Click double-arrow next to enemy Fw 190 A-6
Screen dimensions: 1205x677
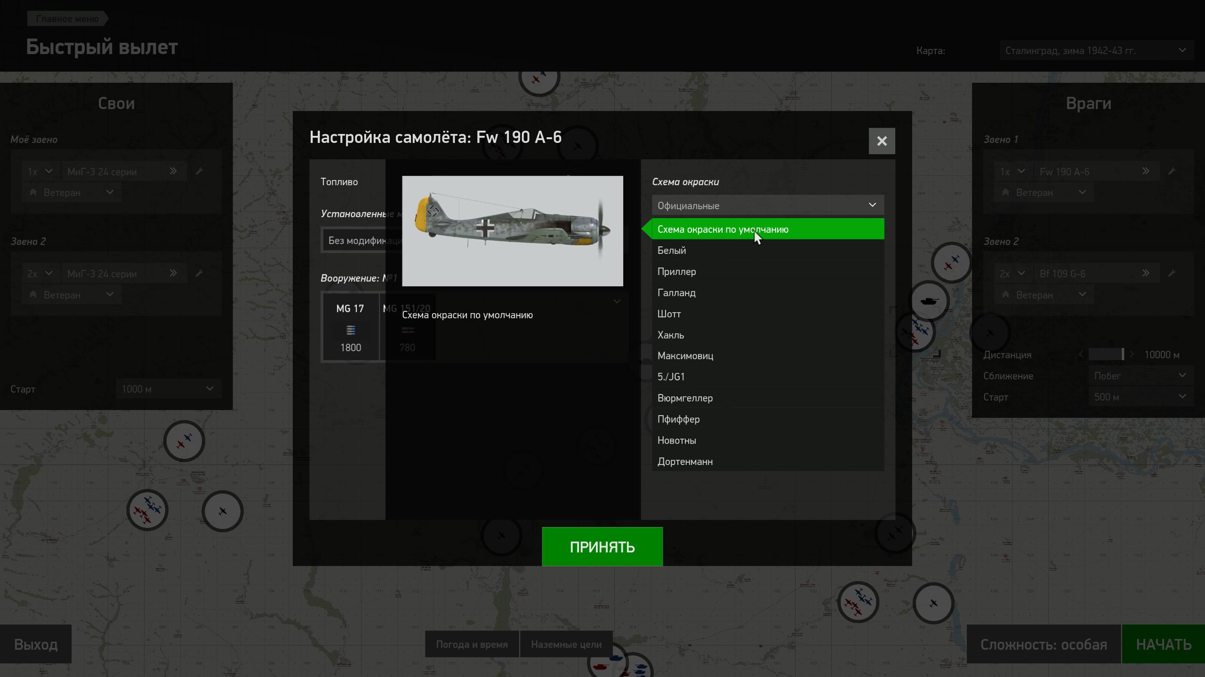click(1146, 171)
